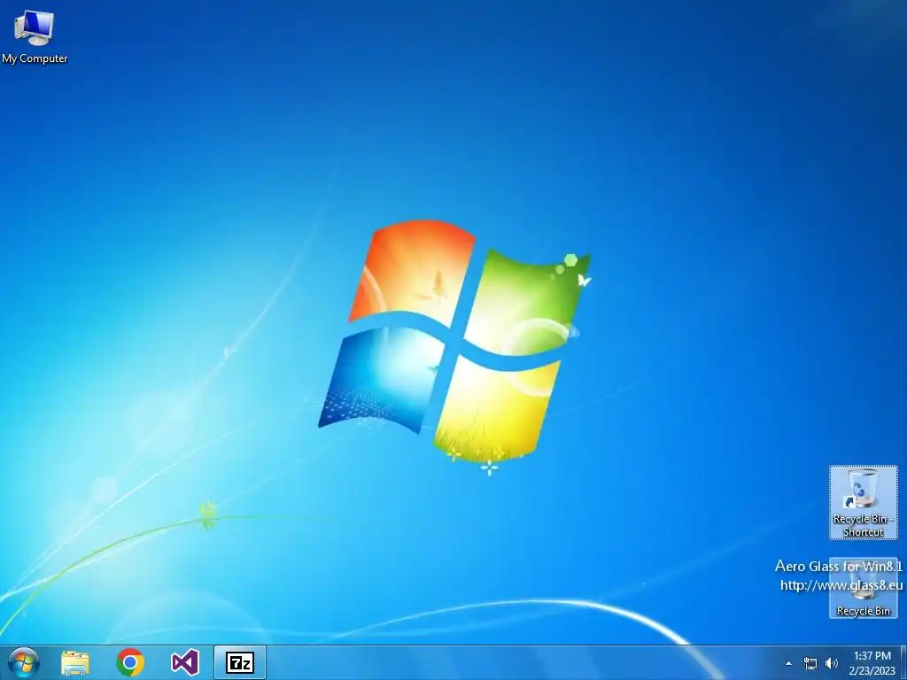Select the My Computer desktop icon
The width and height of the screenshot is (907, 680).
[35, 36]
